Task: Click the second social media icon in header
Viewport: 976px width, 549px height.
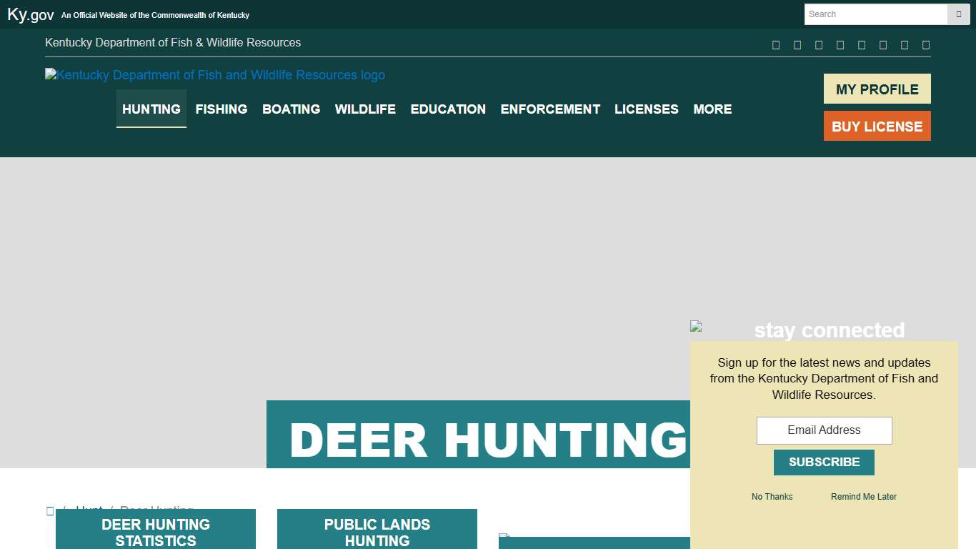Action: pos(797,44)
